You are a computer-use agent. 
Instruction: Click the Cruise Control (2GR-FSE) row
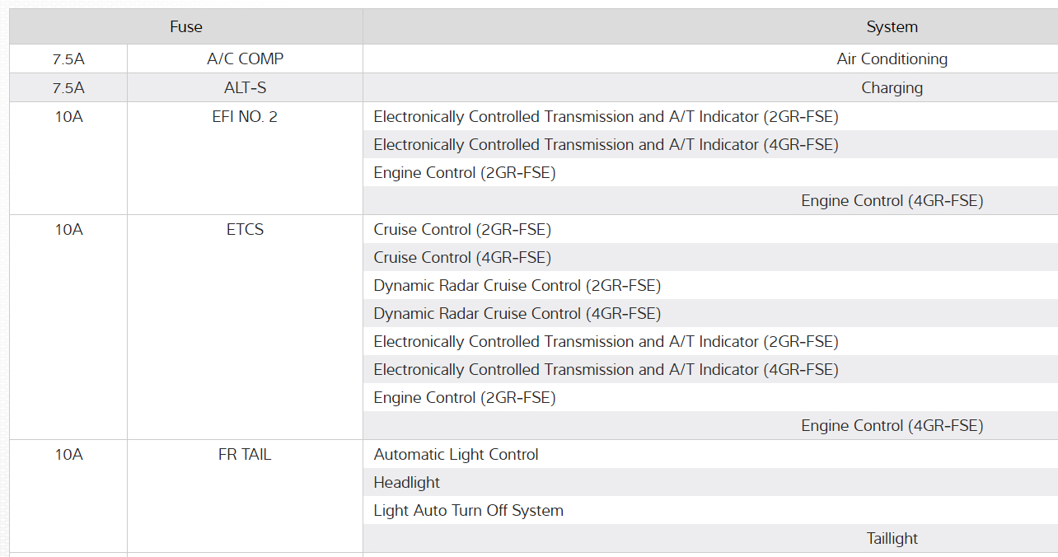click(x=462, y=230)
